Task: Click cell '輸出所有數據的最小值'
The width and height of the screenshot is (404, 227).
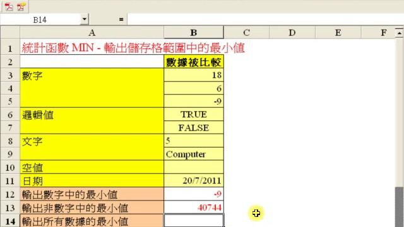Action: pyautogui.click(x=92, y=221)
